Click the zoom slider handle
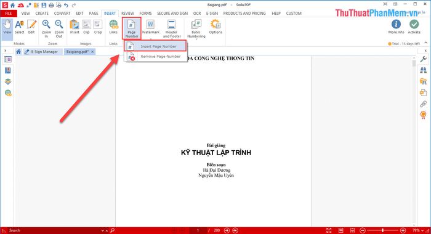 [x=382, y=230]
